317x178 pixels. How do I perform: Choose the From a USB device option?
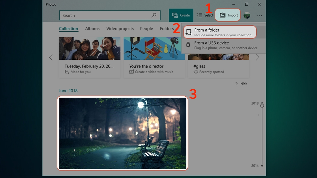click(224, 45)
